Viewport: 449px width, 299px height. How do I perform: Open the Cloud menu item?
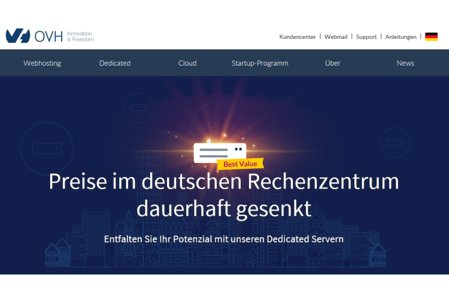tap(187, 63)
